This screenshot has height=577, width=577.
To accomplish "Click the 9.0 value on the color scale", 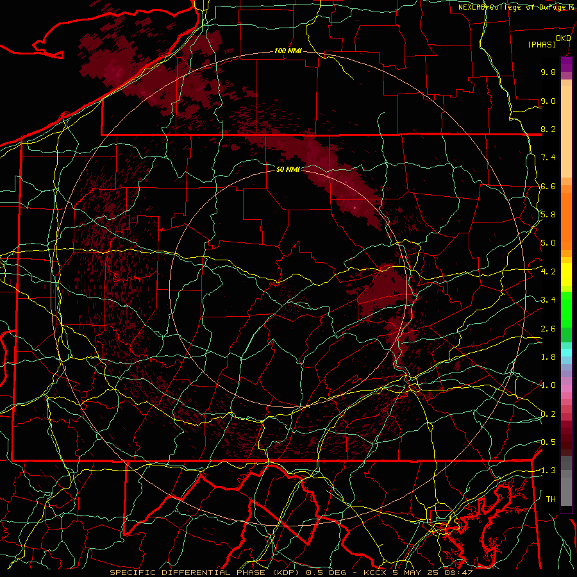I will (548, 101).
